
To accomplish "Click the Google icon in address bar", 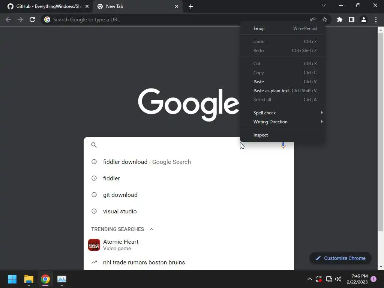I will [47, 19].
